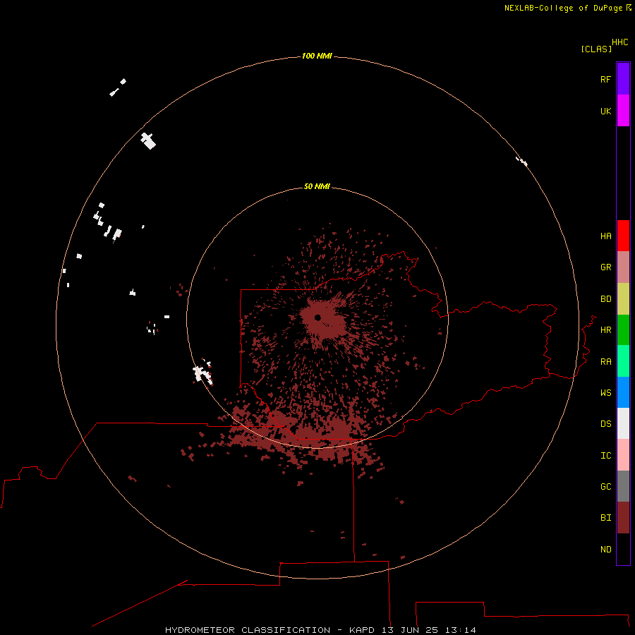Click the 13:14 timestamp text
Screen dimensions: 635x635
[x=461, y=630]
